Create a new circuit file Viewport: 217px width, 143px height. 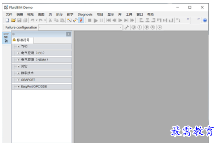click(7, 20)
